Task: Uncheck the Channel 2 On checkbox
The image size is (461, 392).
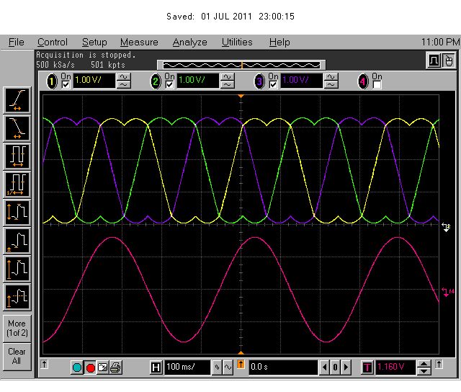Action: tap(171, 84)
